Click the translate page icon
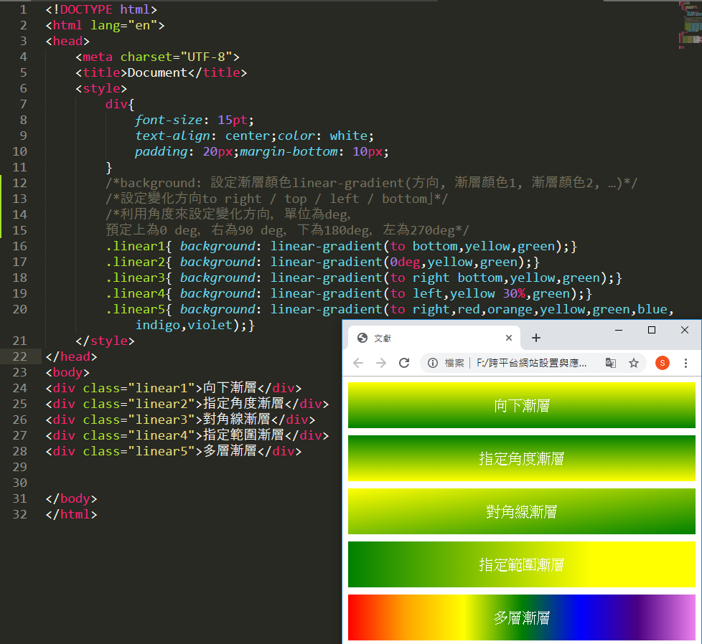Image resolution: width=702 pixels, height=644 pixels. click(x=610, y=363)
